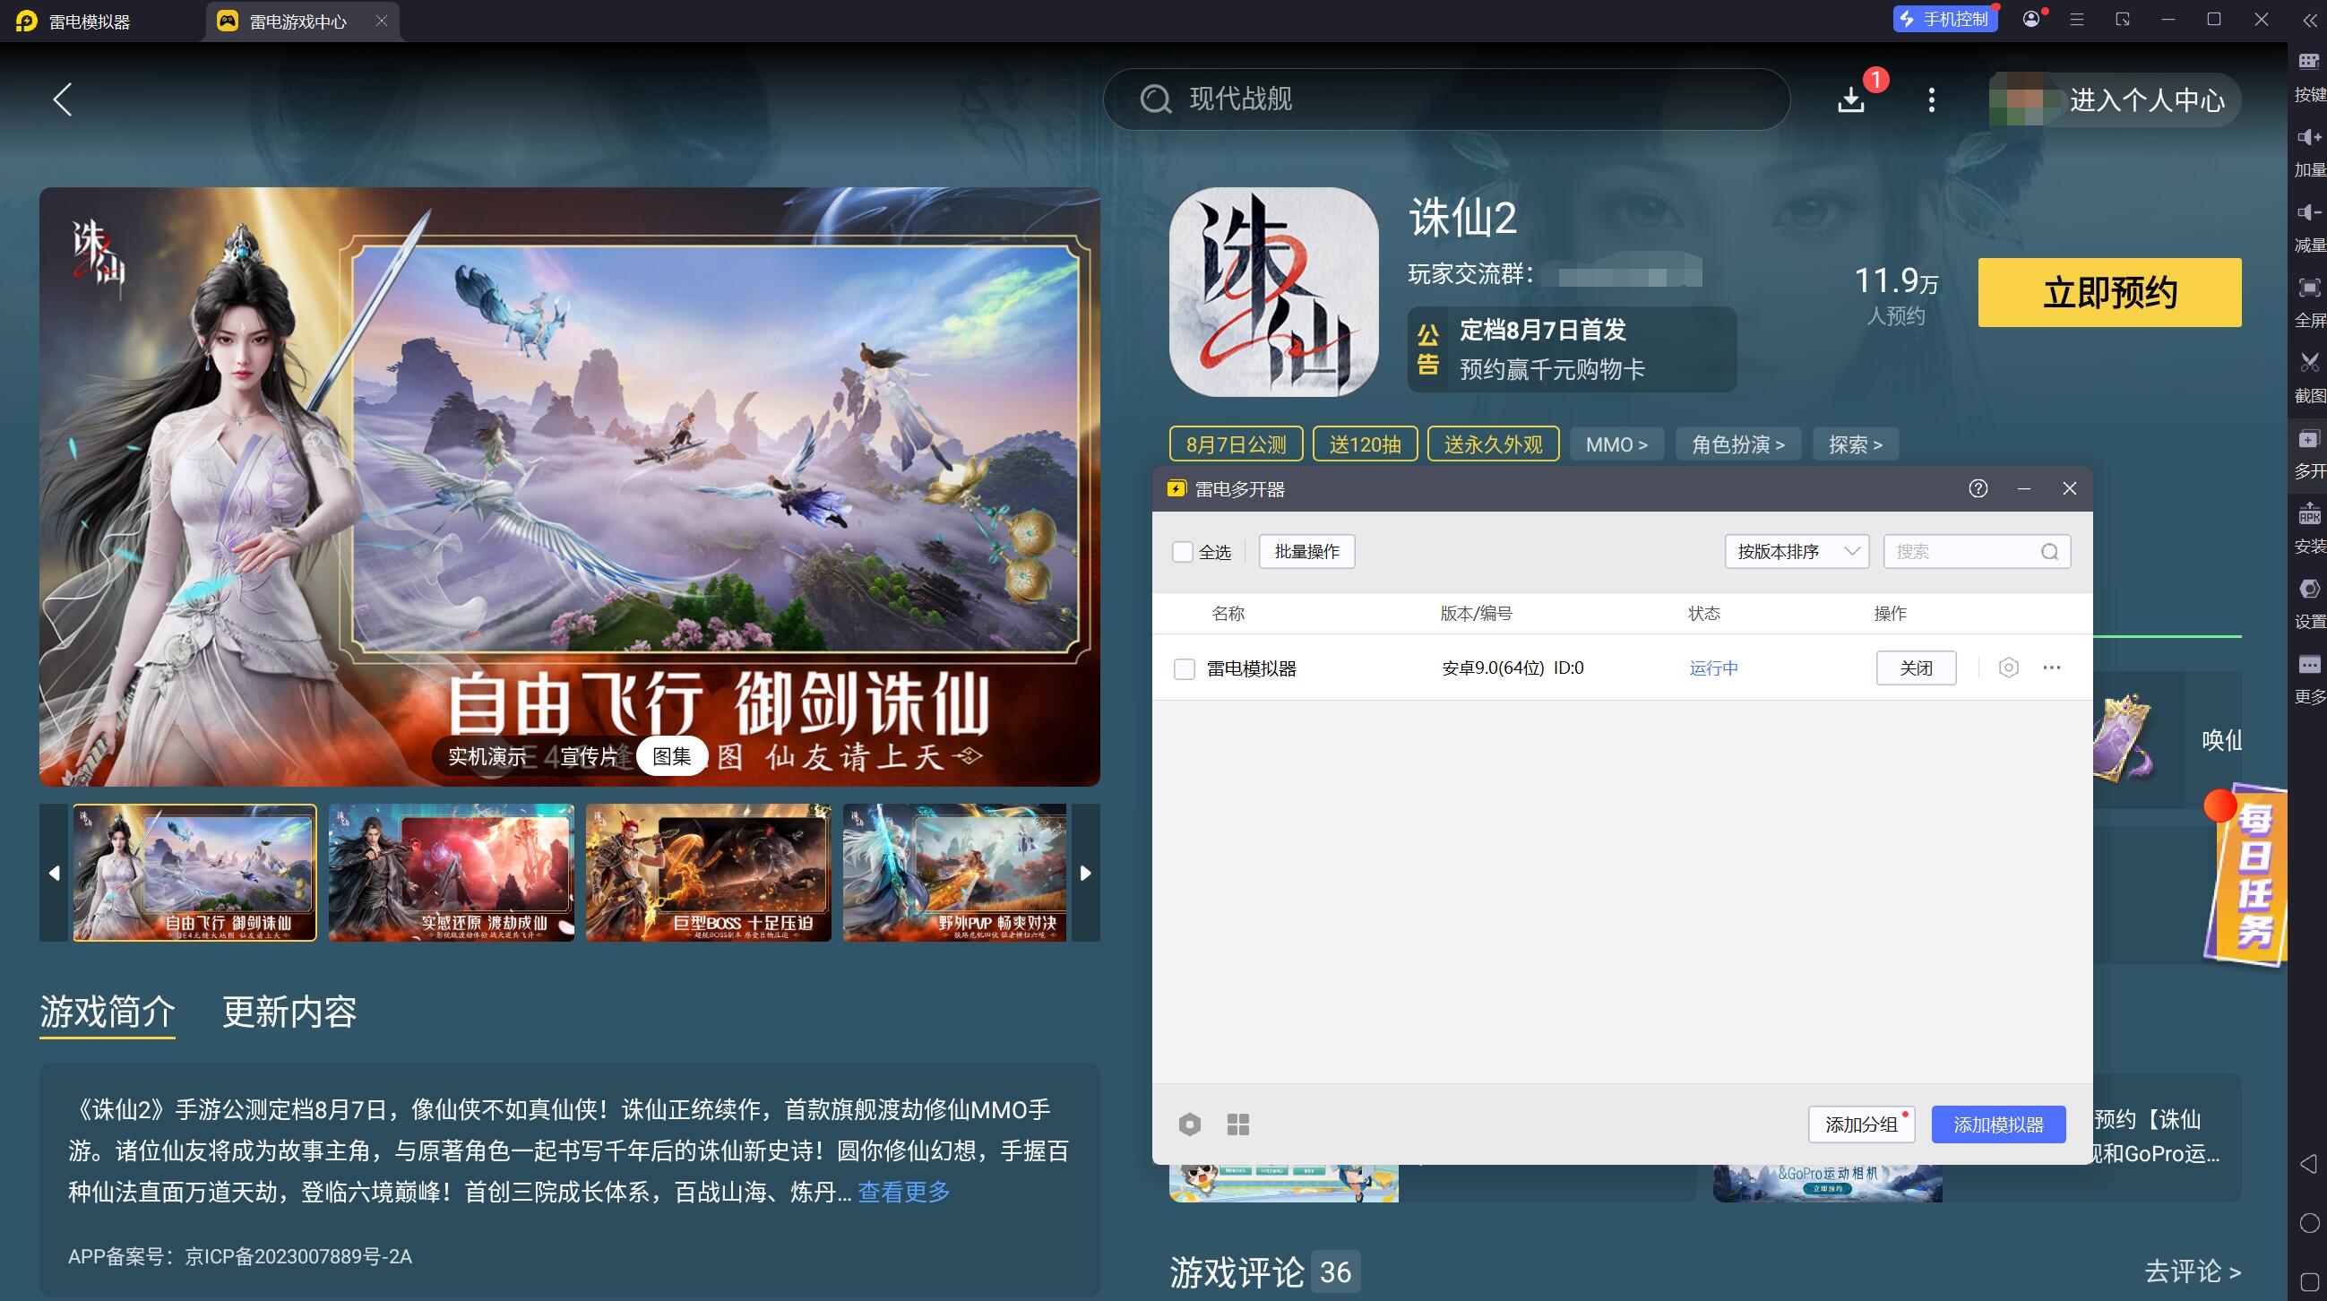Click the 截图 screenshot scissors icon

(2309, 363)
